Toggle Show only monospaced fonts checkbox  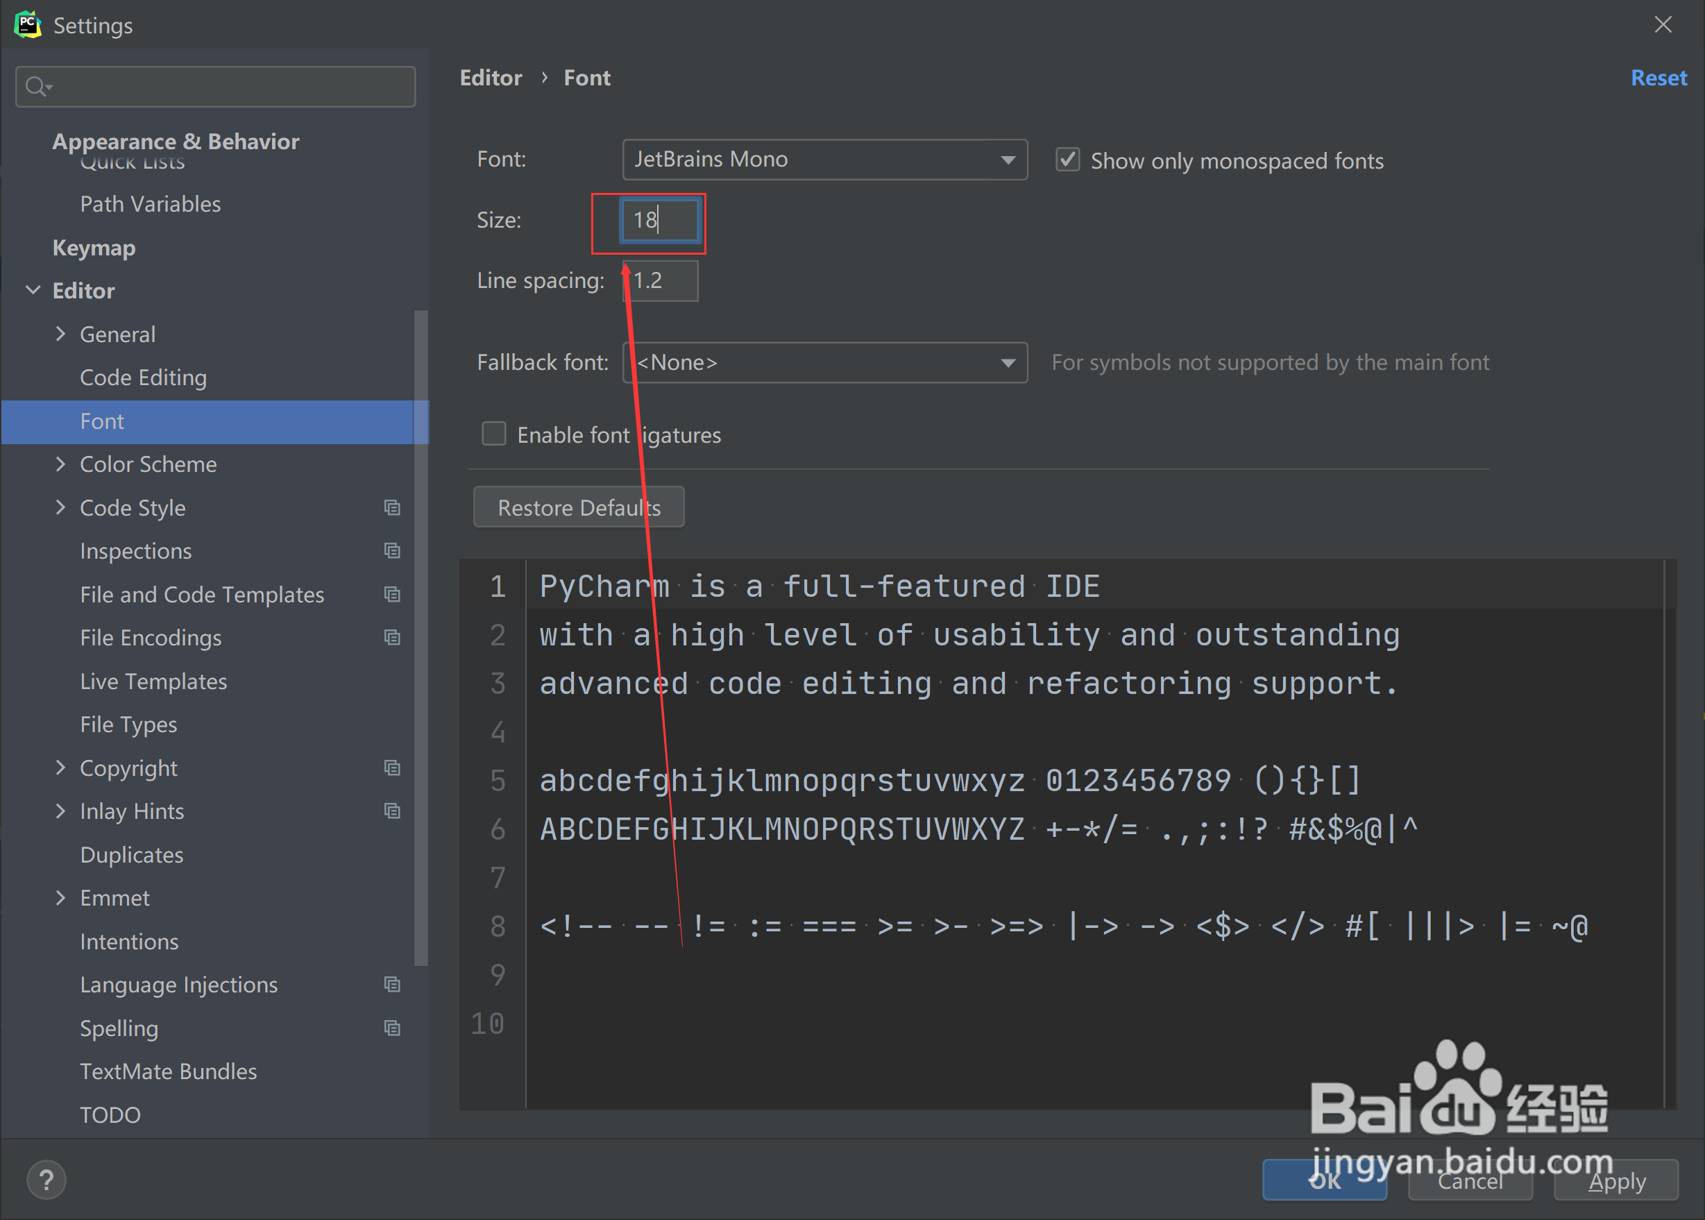coord(1067,160)
